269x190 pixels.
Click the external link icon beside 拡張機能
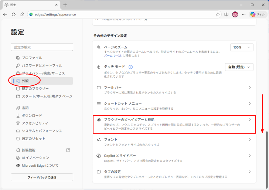coord(68,150)
